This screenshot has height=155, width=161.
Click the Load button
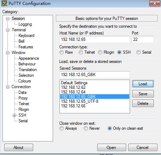point(143,84)
